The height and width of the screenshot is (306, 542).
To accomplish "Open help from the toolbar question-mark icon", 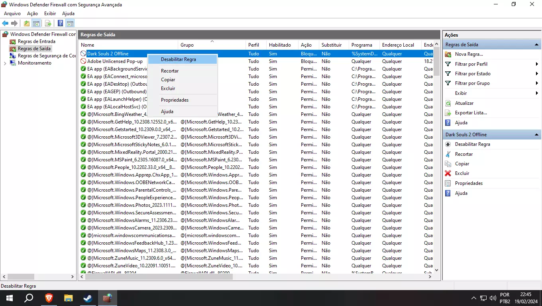I will (61, 24).
